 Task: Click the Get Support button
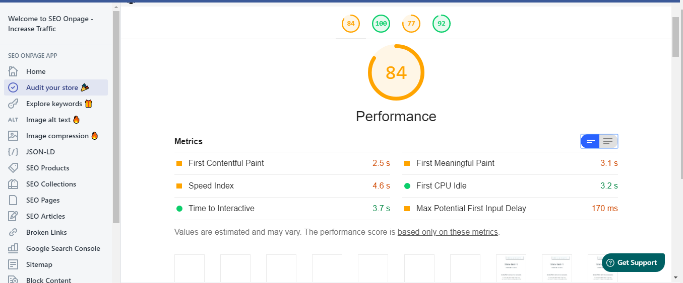(633, 262)
